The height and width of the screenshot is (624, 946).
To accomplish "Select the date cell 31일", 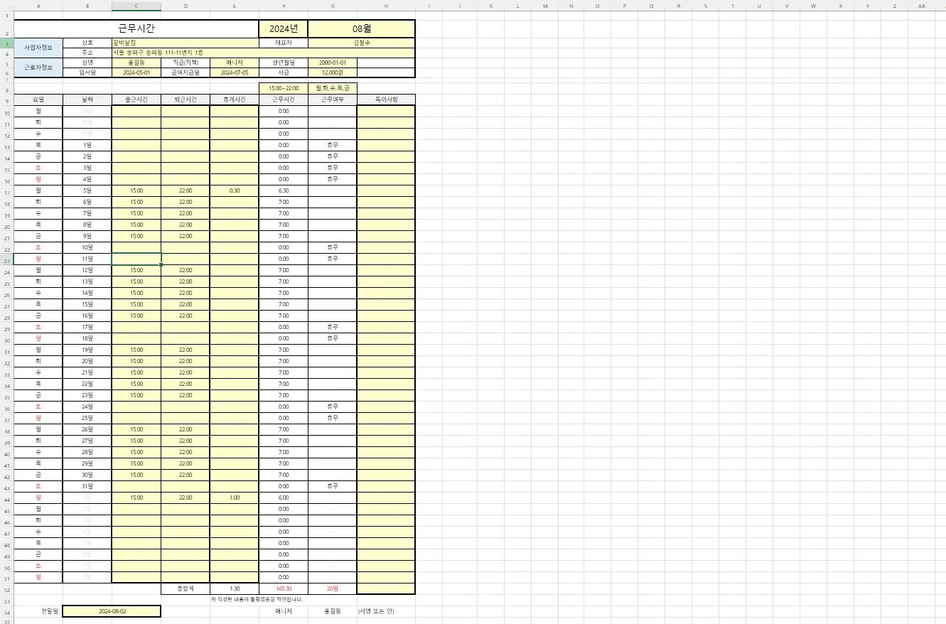I will pyautogui.click(x=87, y=486).
